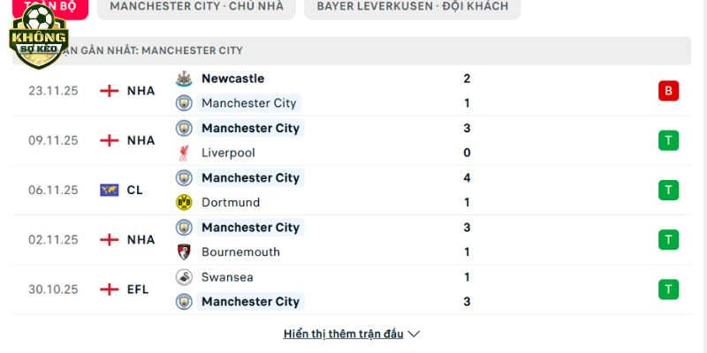
Task: Click the Champions League competition flag icon
Action: pyautogui.click(x=110, y=190)
